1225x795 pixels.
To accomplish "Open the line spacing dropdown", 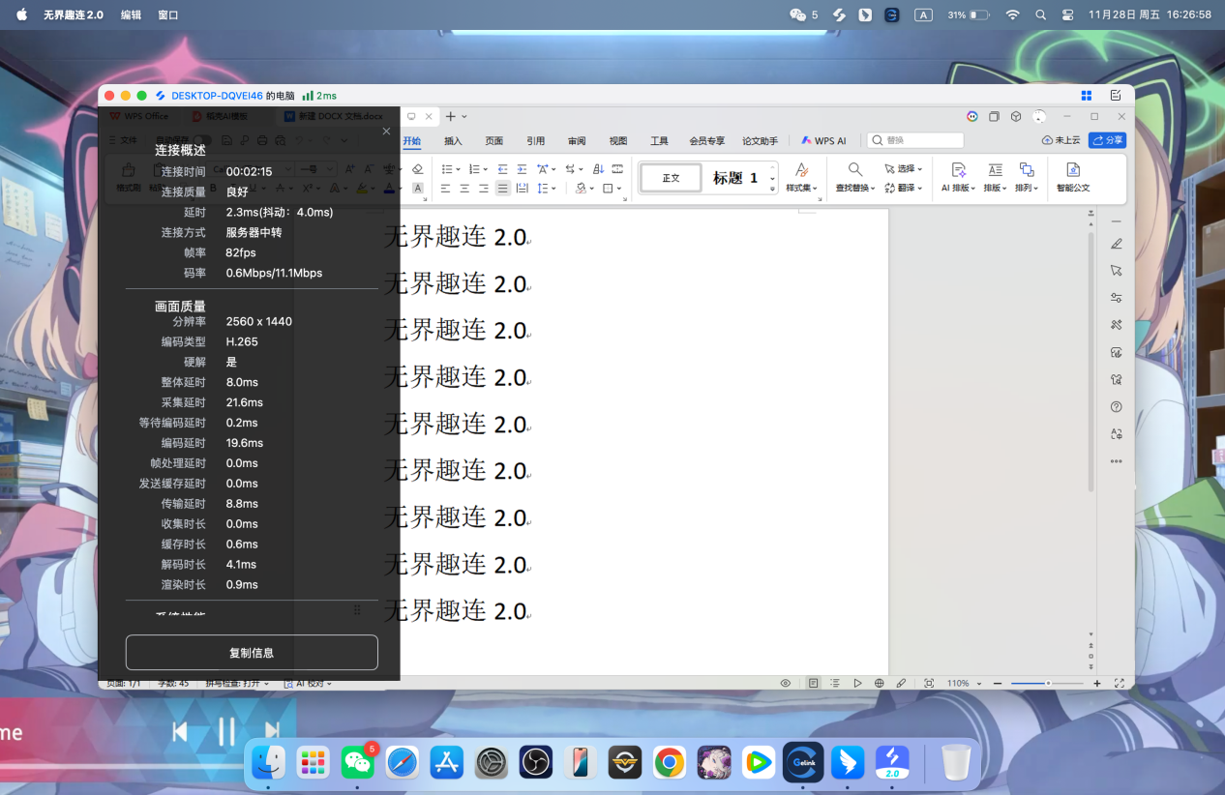I will click(547, 189).
